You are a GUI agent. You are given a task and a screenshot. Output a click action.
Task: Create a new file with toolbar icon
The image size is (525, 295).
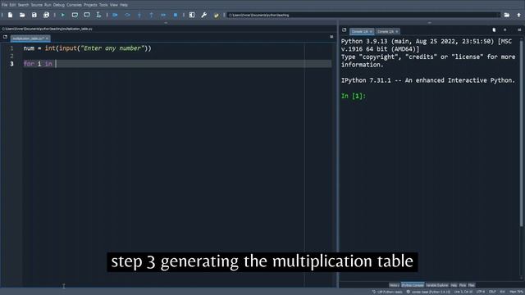(11, 15)
